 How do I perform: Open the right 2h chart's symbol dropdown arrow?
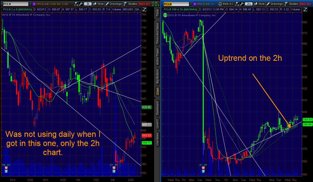[x=191, y=4]
